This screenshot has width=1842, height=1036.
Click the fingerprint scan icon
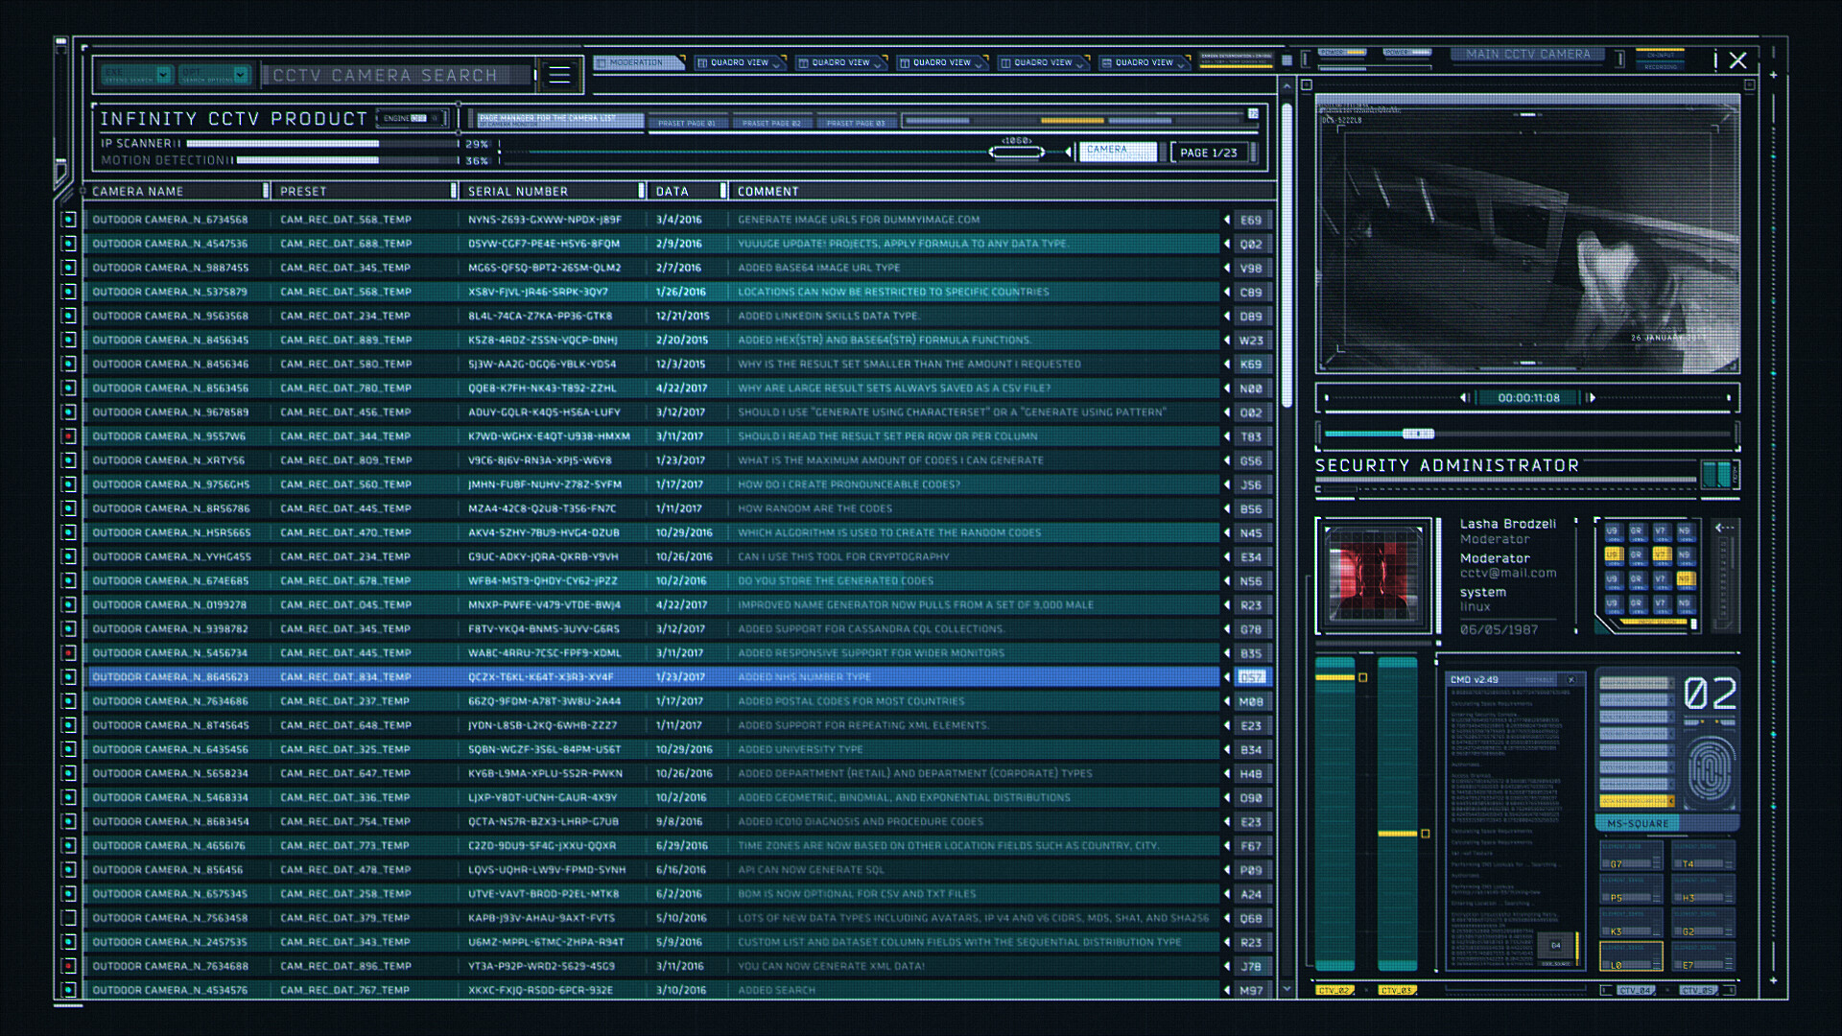(x=1710, y=770)
